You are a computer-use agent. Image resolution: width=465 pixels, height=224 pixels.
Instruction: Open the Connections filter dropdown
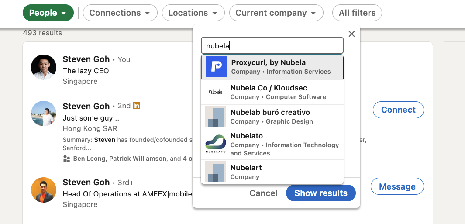click(x=120, y=13)
